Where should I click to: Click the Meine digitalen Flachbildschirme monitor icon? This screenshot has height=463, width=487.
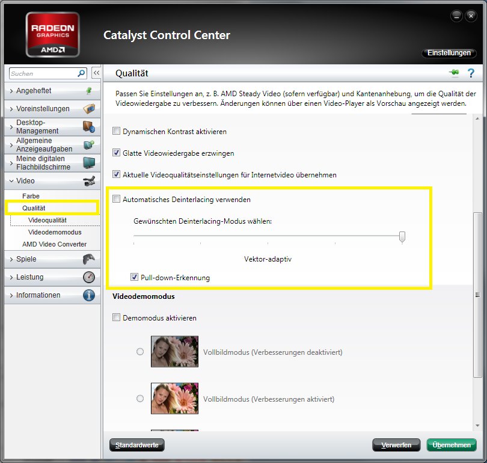(x=89, y=163)
